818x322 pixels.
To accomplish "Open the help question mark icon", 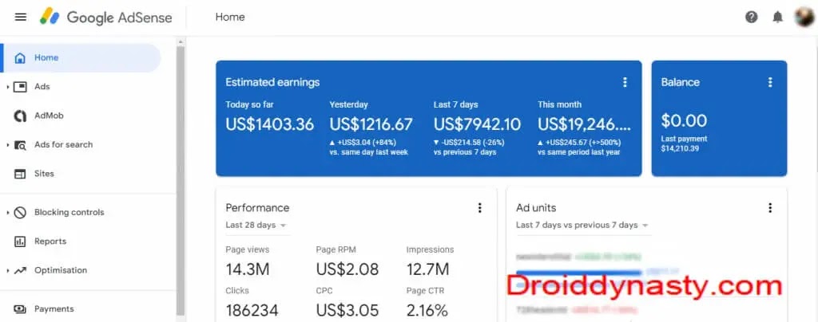I will (751, 18).
